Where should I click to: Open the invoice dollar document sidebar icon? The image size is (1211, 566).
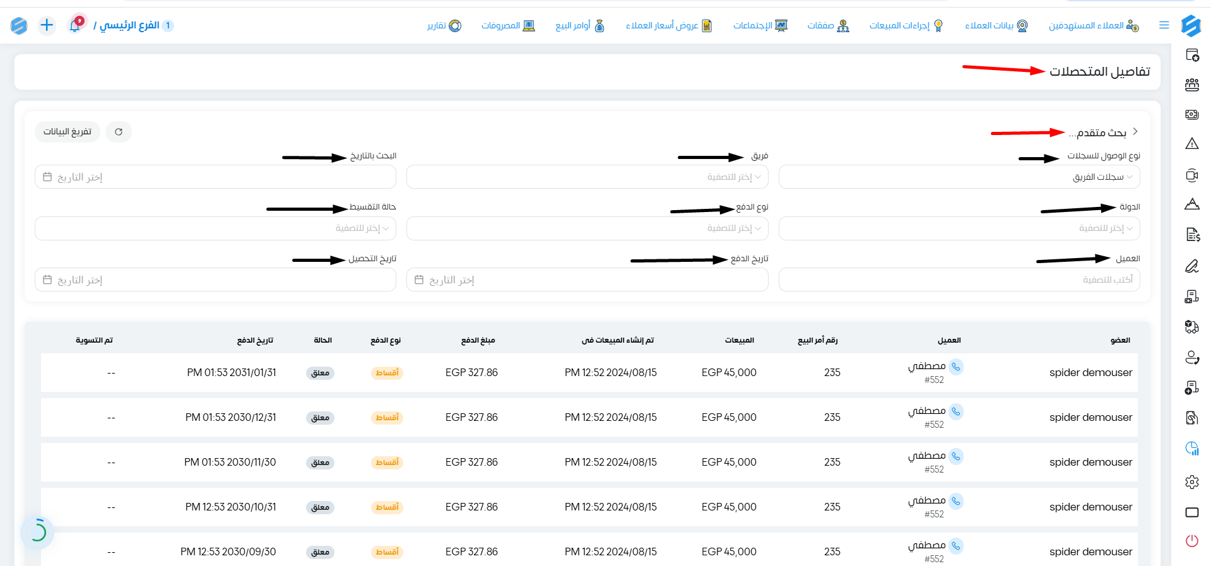tap(1191, 235)
